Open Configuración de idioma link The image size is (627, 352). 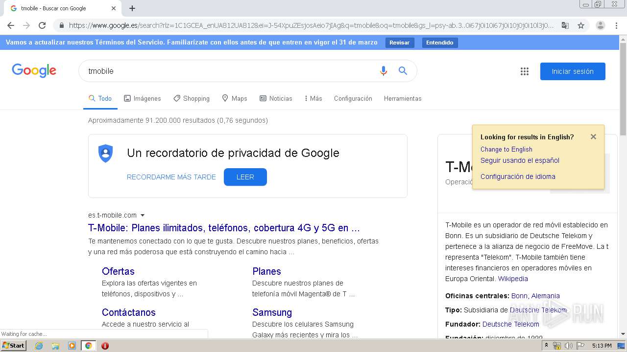(518, 176)
